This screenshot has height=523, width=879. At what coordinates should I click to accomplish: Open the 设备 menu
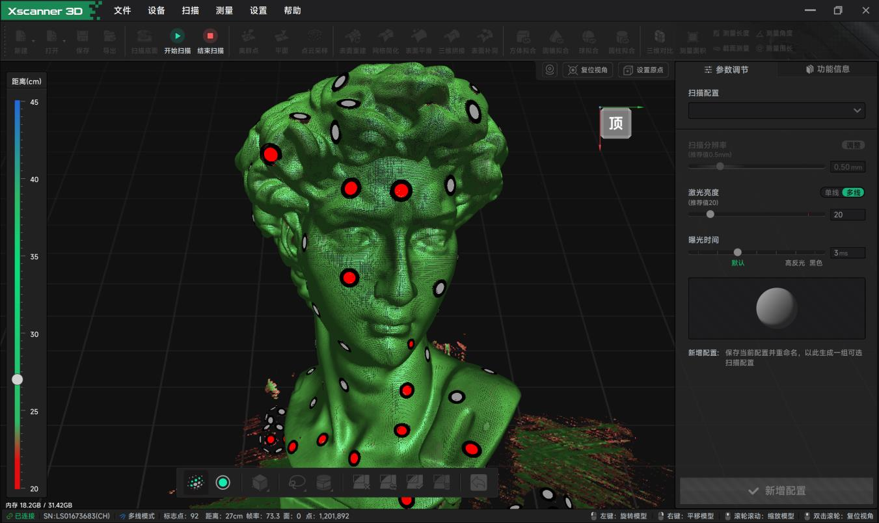156,10
